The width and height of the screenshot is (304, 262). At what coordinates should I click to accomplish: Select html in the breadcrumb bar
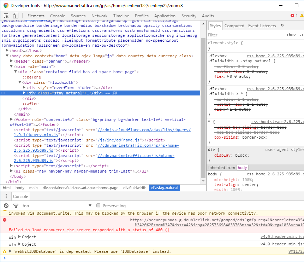[7, 188]
